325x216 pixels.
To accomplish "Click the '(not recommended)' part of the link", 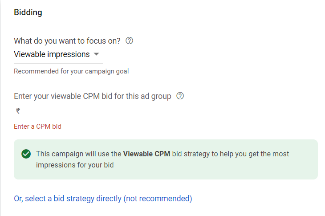I will point(158,199).
